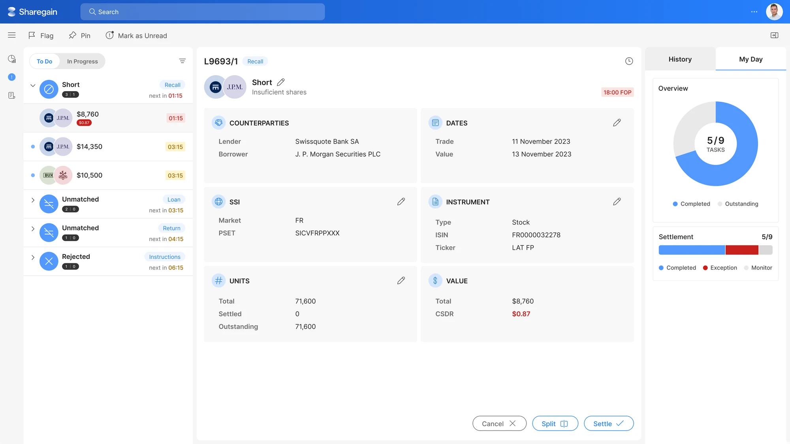Click the Cancel button
This screenshot has height=444, width=790.
coord(499,423)
